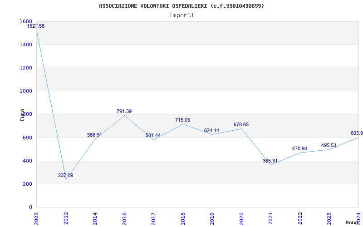Click the 2012 x-axis year label
Image resolution: width=363 pixels, height=227 pixels.
point(66,218)
